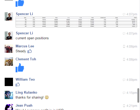Click the chat bubble icon beside 4:09pm
The height and width of the screenshot is (110, 140).
[124, 80]
